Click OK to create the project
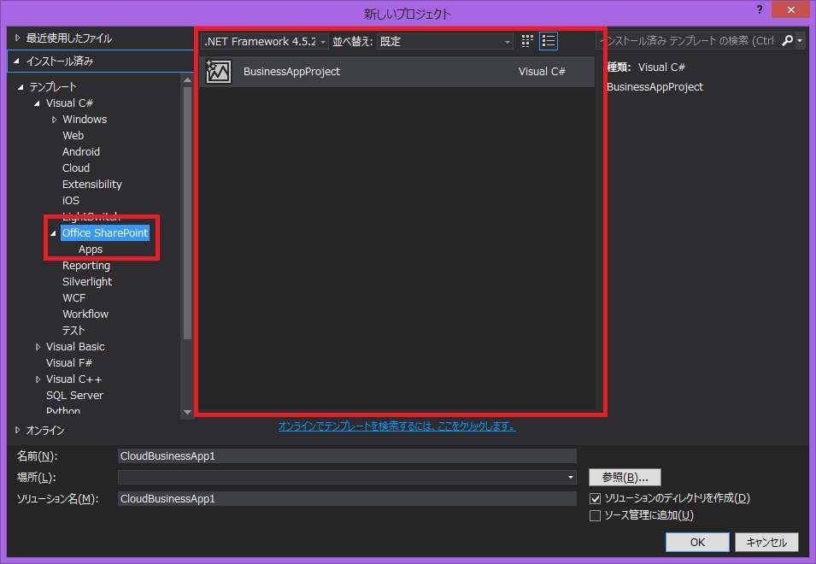 pyautogui.click(x=697, y=542)
